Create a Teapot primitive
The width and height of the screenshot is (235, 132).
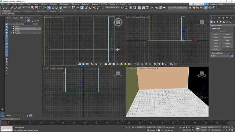(216, 47)
